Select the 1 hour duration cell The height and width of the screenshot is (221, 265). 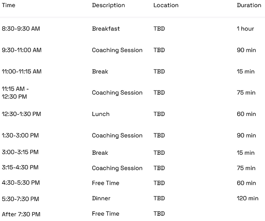pos(245,29)
